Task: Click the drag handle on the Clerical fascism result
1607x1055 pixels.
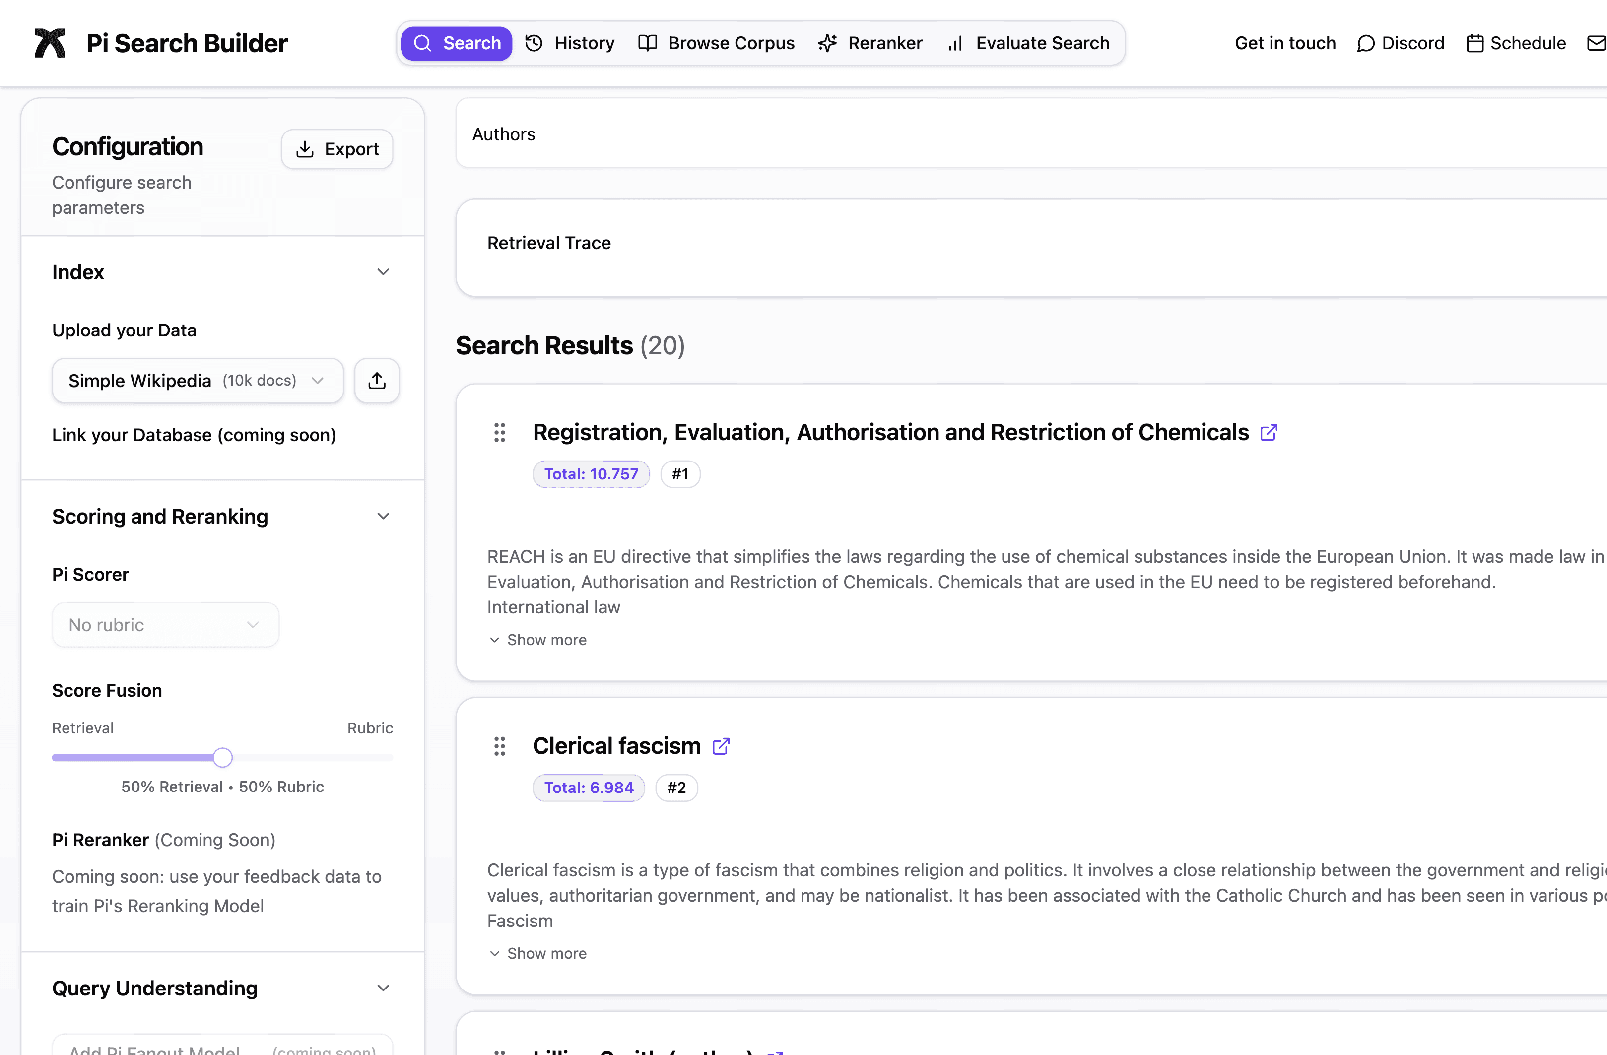Action: point(500,746)
